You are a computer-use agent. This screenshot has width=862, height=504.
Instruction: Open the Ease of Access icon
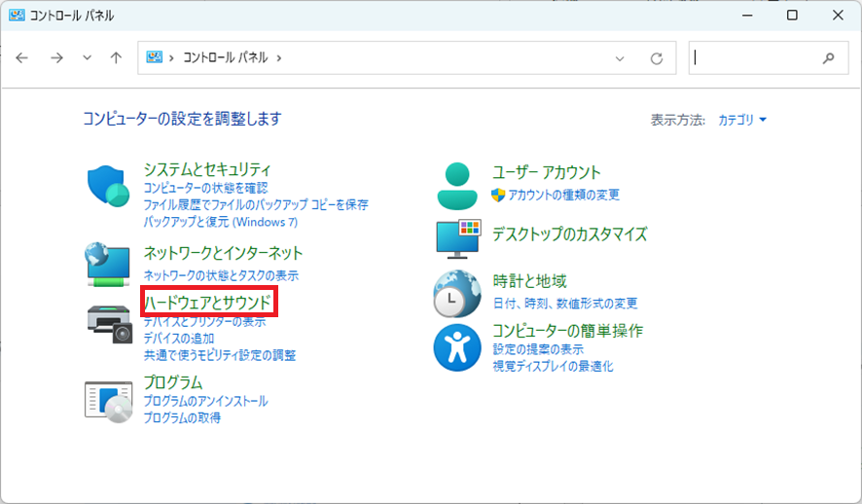pos(457,347)
